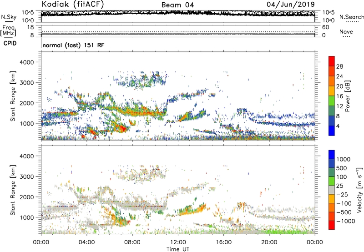Click the "500" tick on Velocity colorbar
364x252 pixels.
pos(342,168)
